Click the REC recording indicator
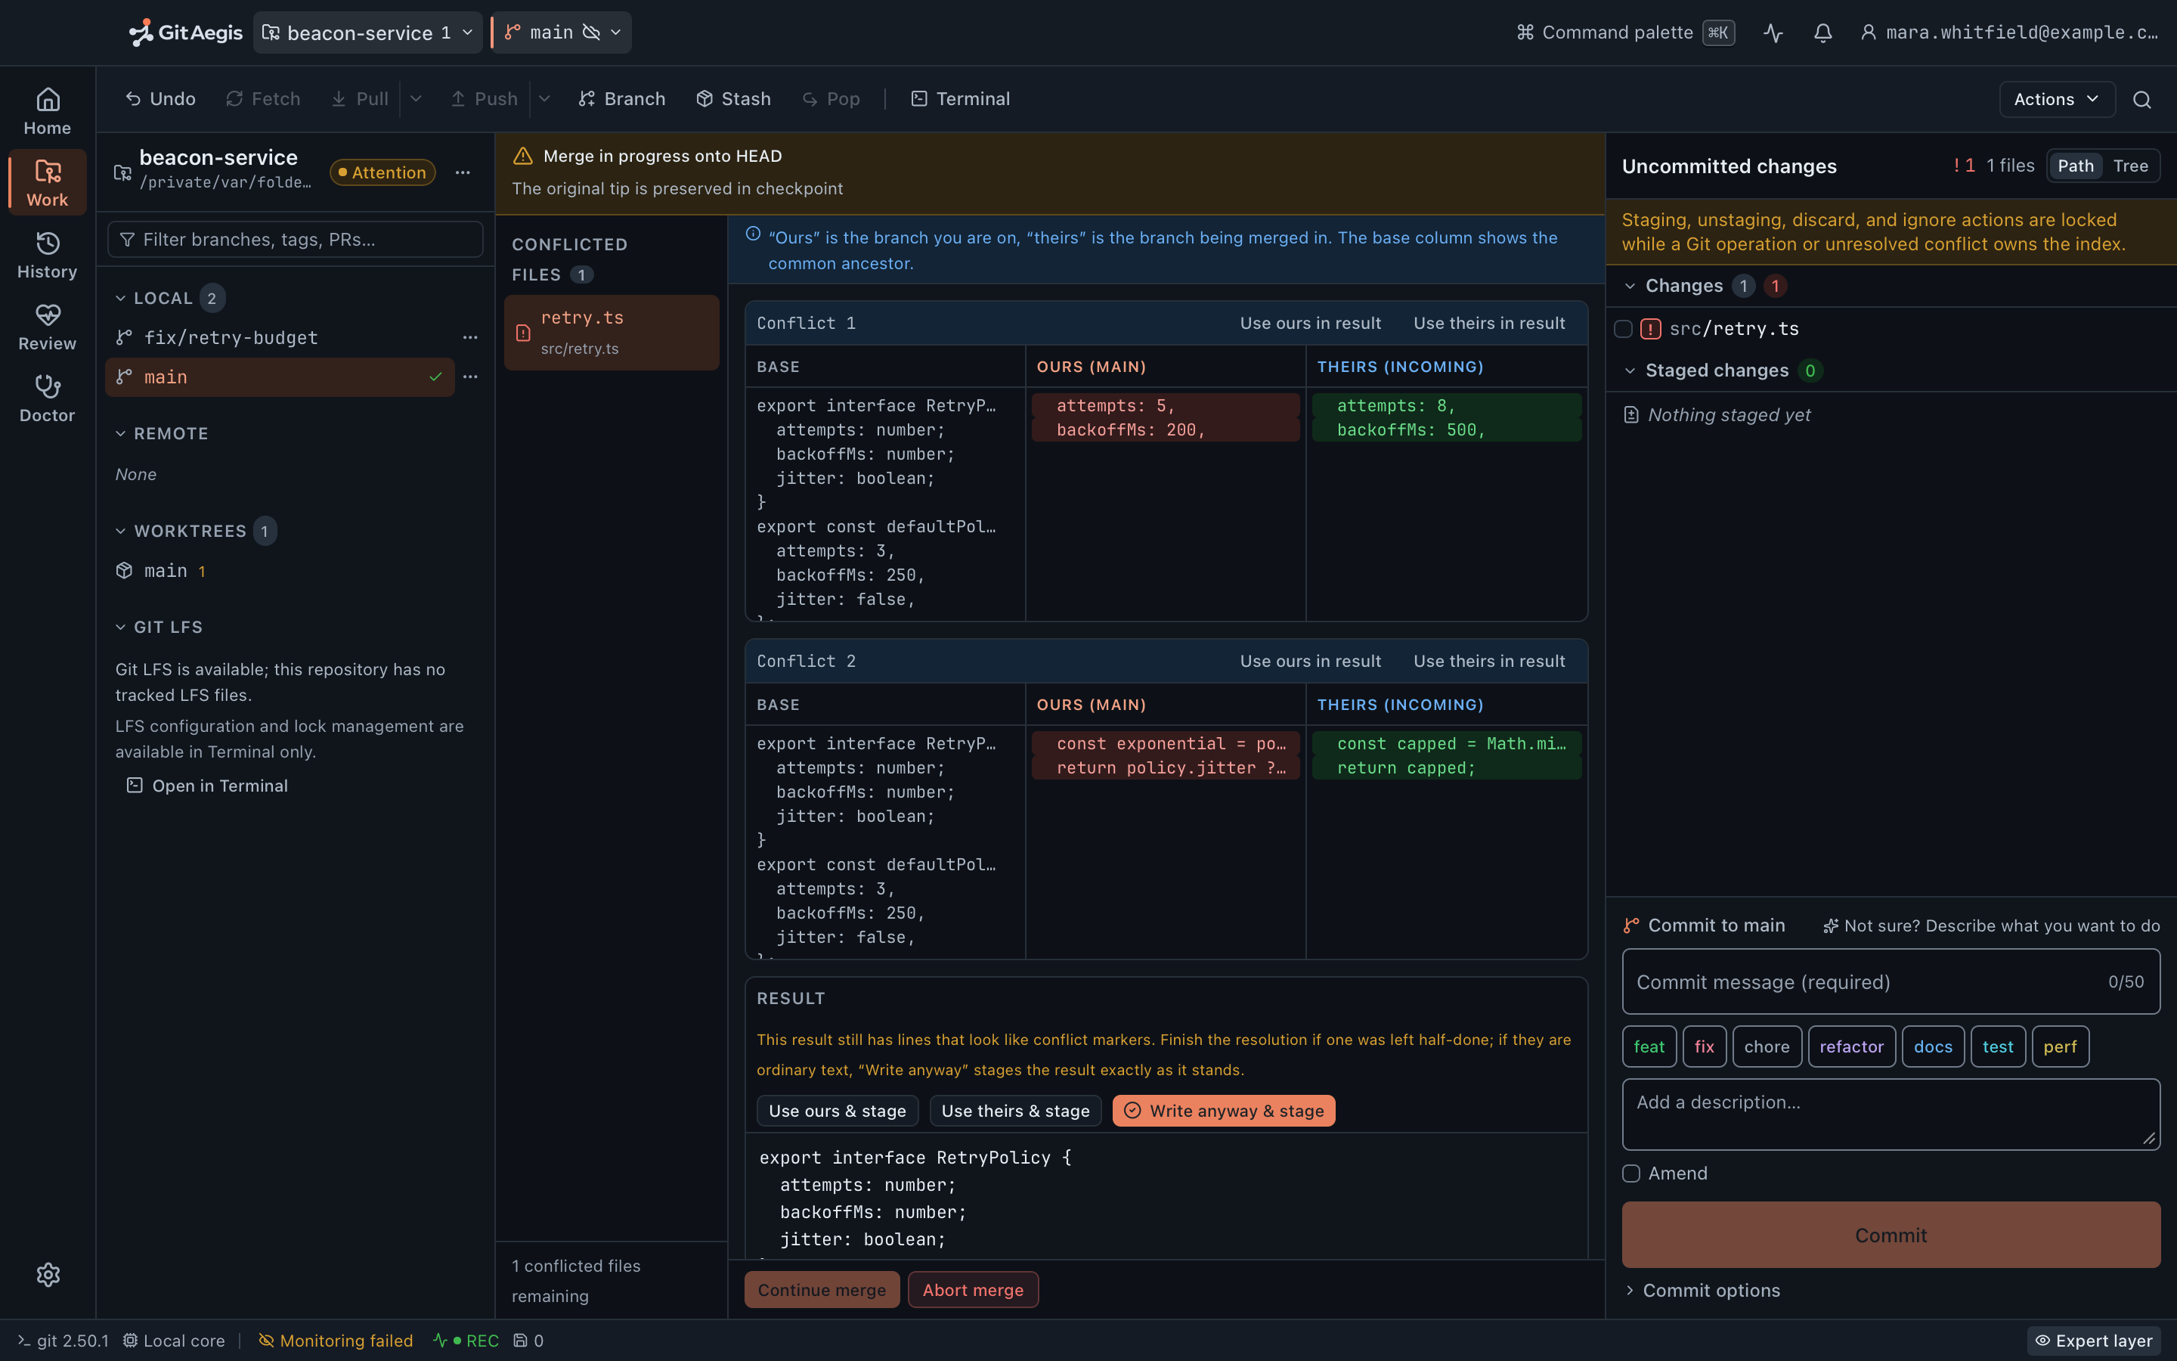The height and width of the screenshot is (1361, 2177). point(466,1341)
